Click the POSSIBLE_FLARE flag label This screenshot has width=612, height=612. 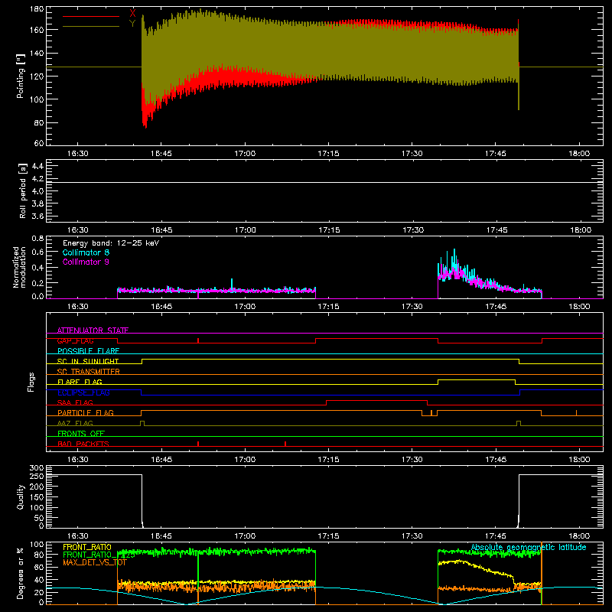(88, 351)
